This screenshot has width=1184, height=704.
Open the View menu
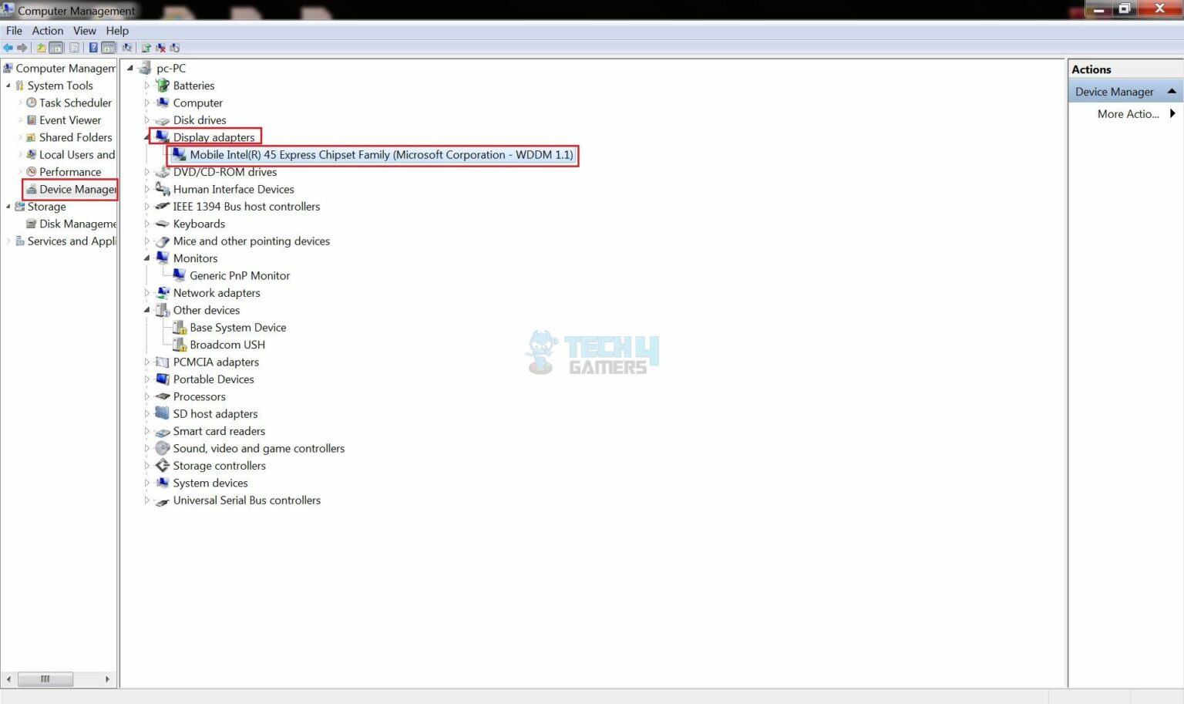85,31
